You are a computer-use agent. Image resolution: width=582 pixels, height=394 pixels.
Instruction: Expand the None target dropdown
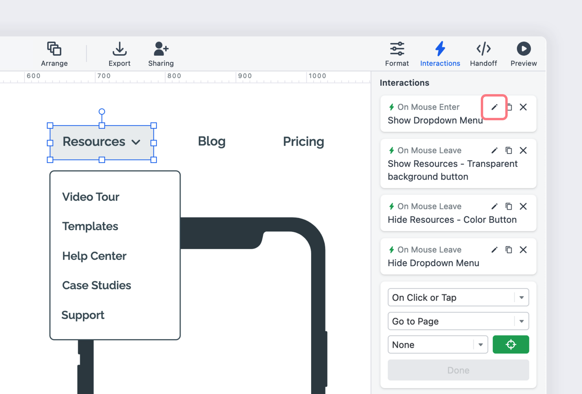(438, 345)
